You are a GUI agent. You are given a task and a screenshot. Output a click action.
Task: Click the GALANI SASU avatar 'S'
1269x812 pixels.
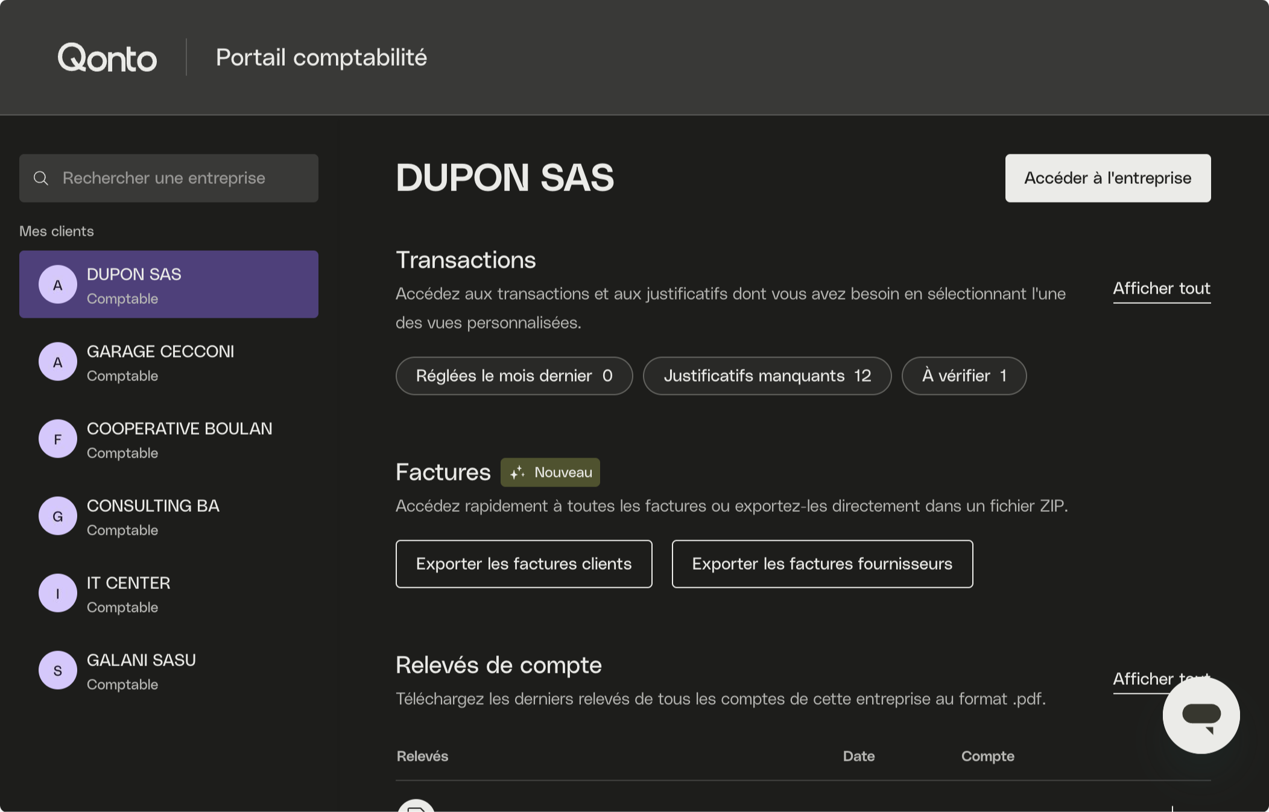[58, 670]
